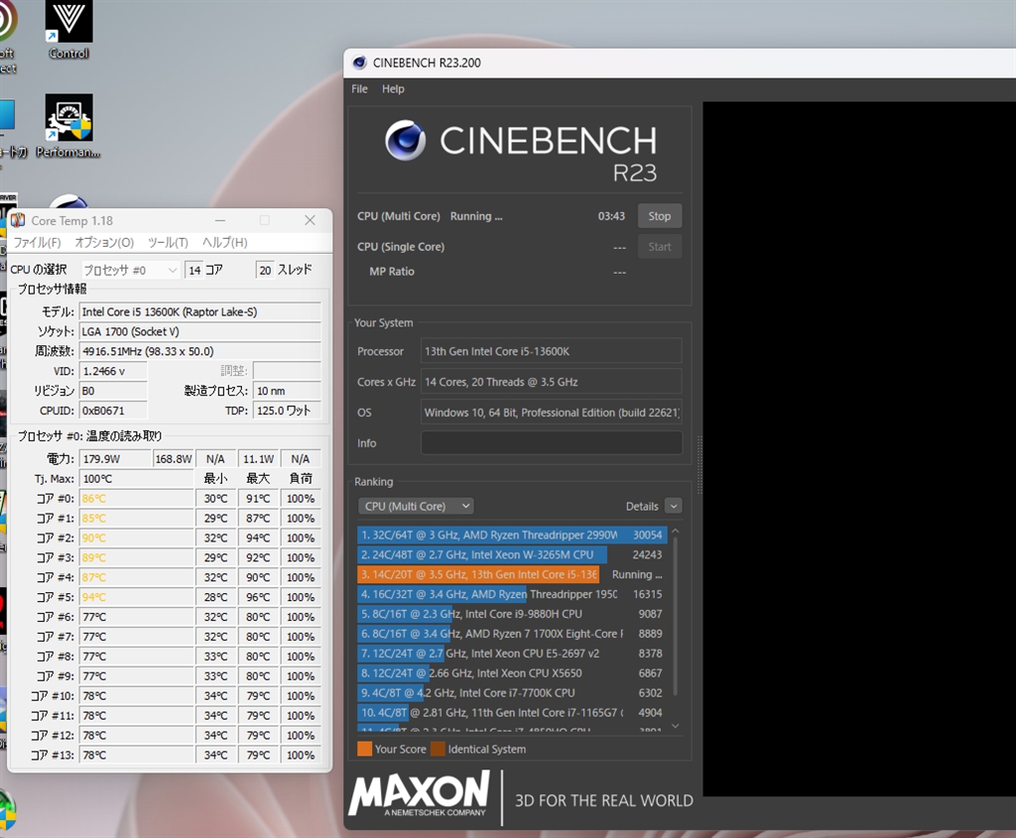Open オプション(O) menu in Core Temp
Viewport: 1016px width, 838px height.
click(103, 242)
